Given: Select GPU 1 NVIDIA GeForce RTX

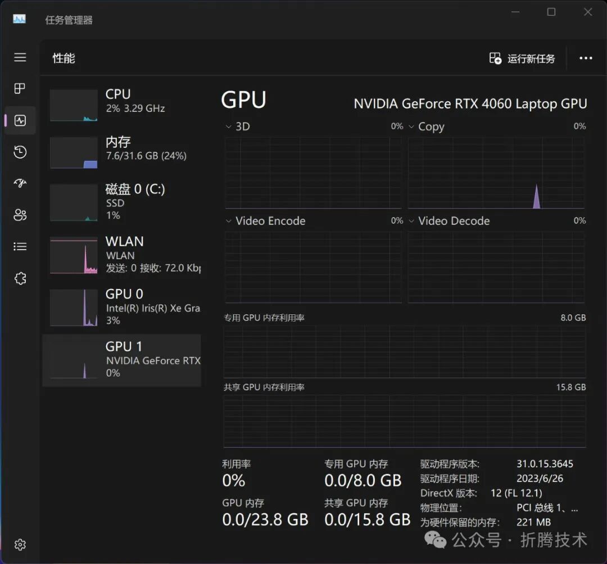Looking at the screenshot, I should pyautogui.click(x=121, y=360).
